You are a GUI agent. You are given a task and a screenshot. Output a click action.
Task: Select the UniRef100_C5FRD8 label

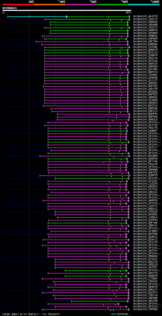[146, 309]
